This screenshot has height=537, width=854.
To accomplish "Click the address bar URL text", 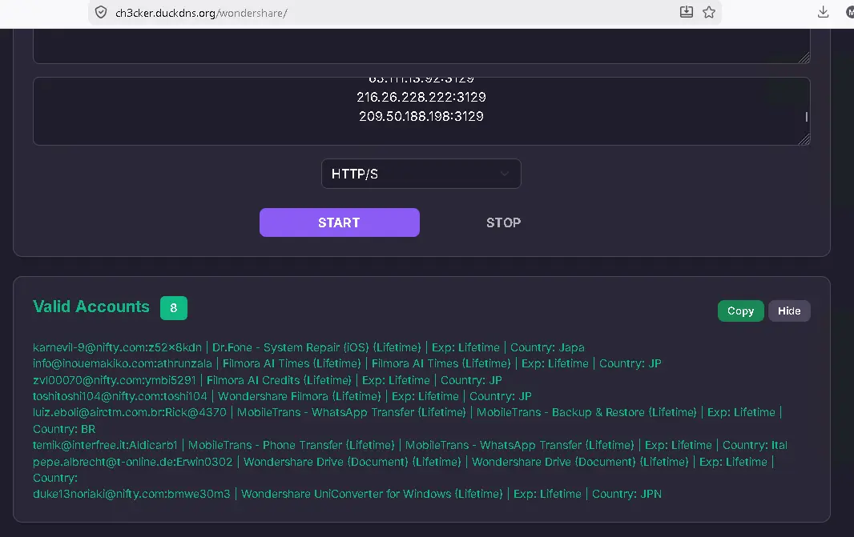I will [201, 13].
